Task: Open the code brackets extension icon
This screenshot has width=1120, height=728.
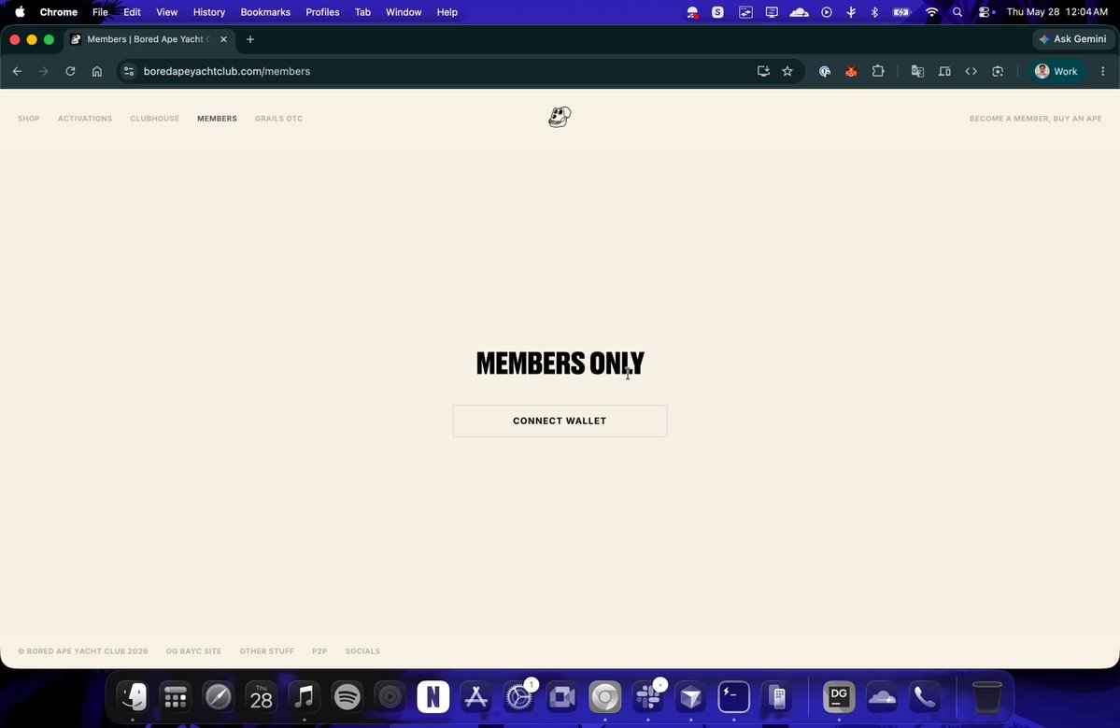Action: pos(971,71)
